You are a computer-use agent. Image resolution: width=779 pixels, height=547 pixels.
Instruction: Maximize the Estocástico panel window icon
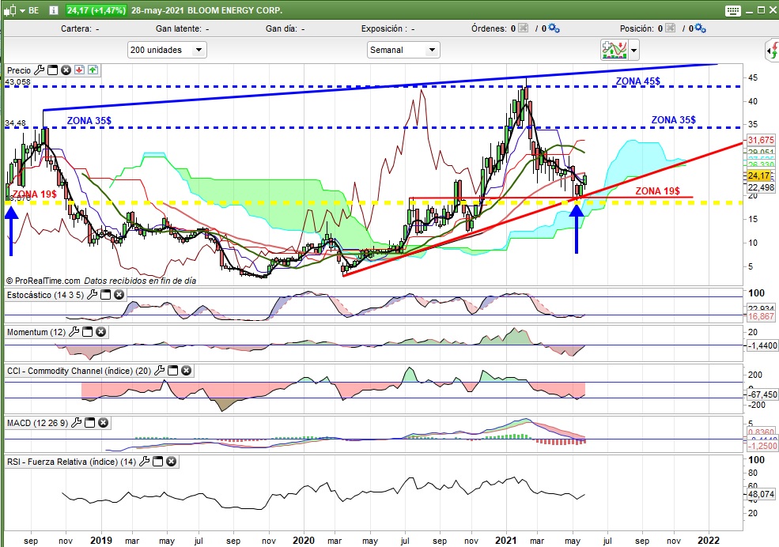coord(105,295)
